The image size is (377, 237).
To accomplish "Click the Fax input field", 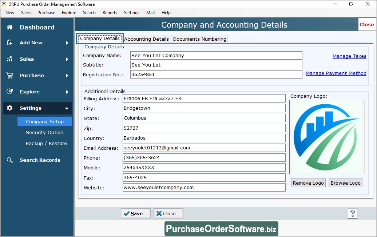I will [204, 177].
